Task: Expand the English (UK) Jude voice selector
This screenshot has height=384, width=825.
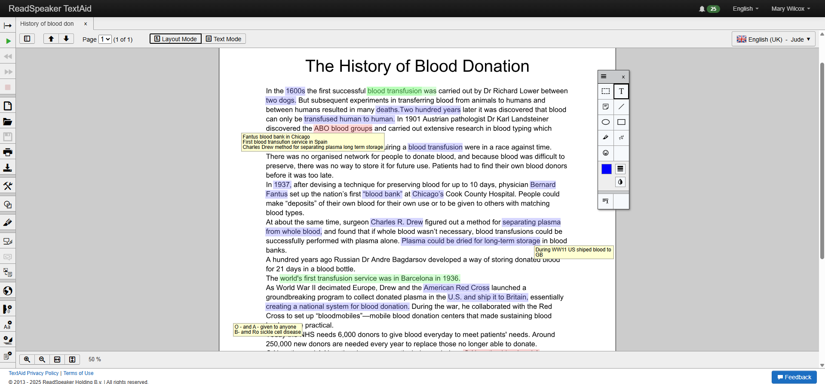Action: pyautogui.click(x=773, y=39)
